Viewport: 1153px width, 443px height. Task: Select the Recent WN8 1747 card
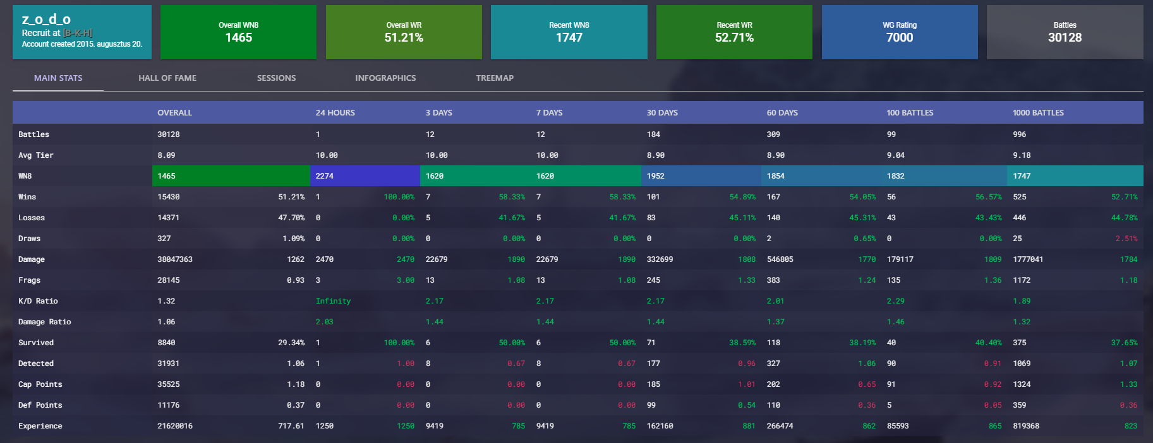[x=569, y=32]
